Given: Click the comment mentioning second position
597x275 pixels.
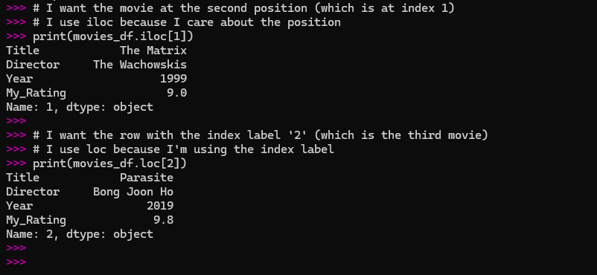Looking at the screenshot, I should click(x=243, y=8).
